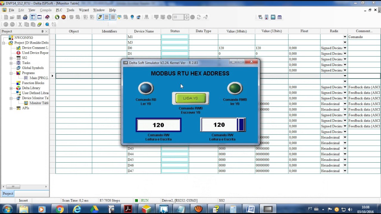Screen dimensions: 381x214
Task: Click the three-column device icon at far right
Action: tap(279, 17)
